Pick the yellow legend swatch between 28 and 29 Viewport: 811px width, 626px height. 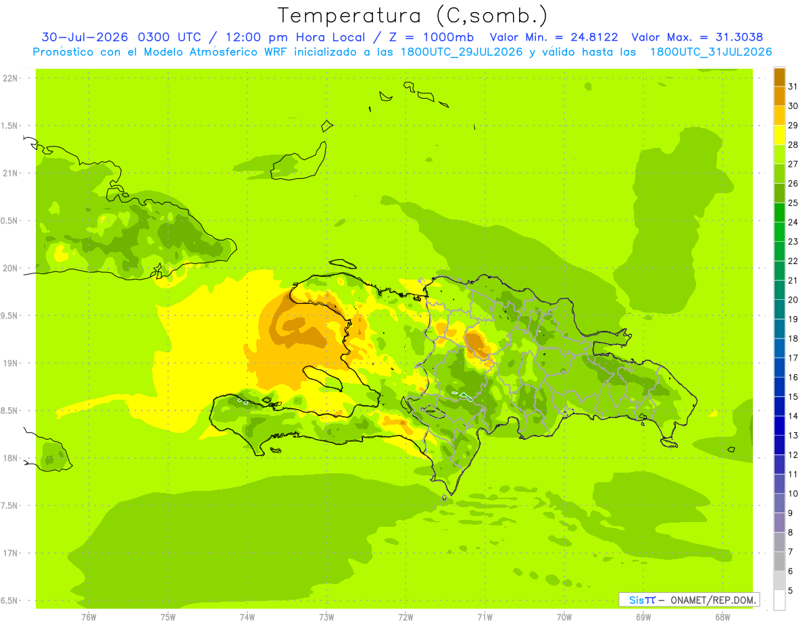pos(779,135)
